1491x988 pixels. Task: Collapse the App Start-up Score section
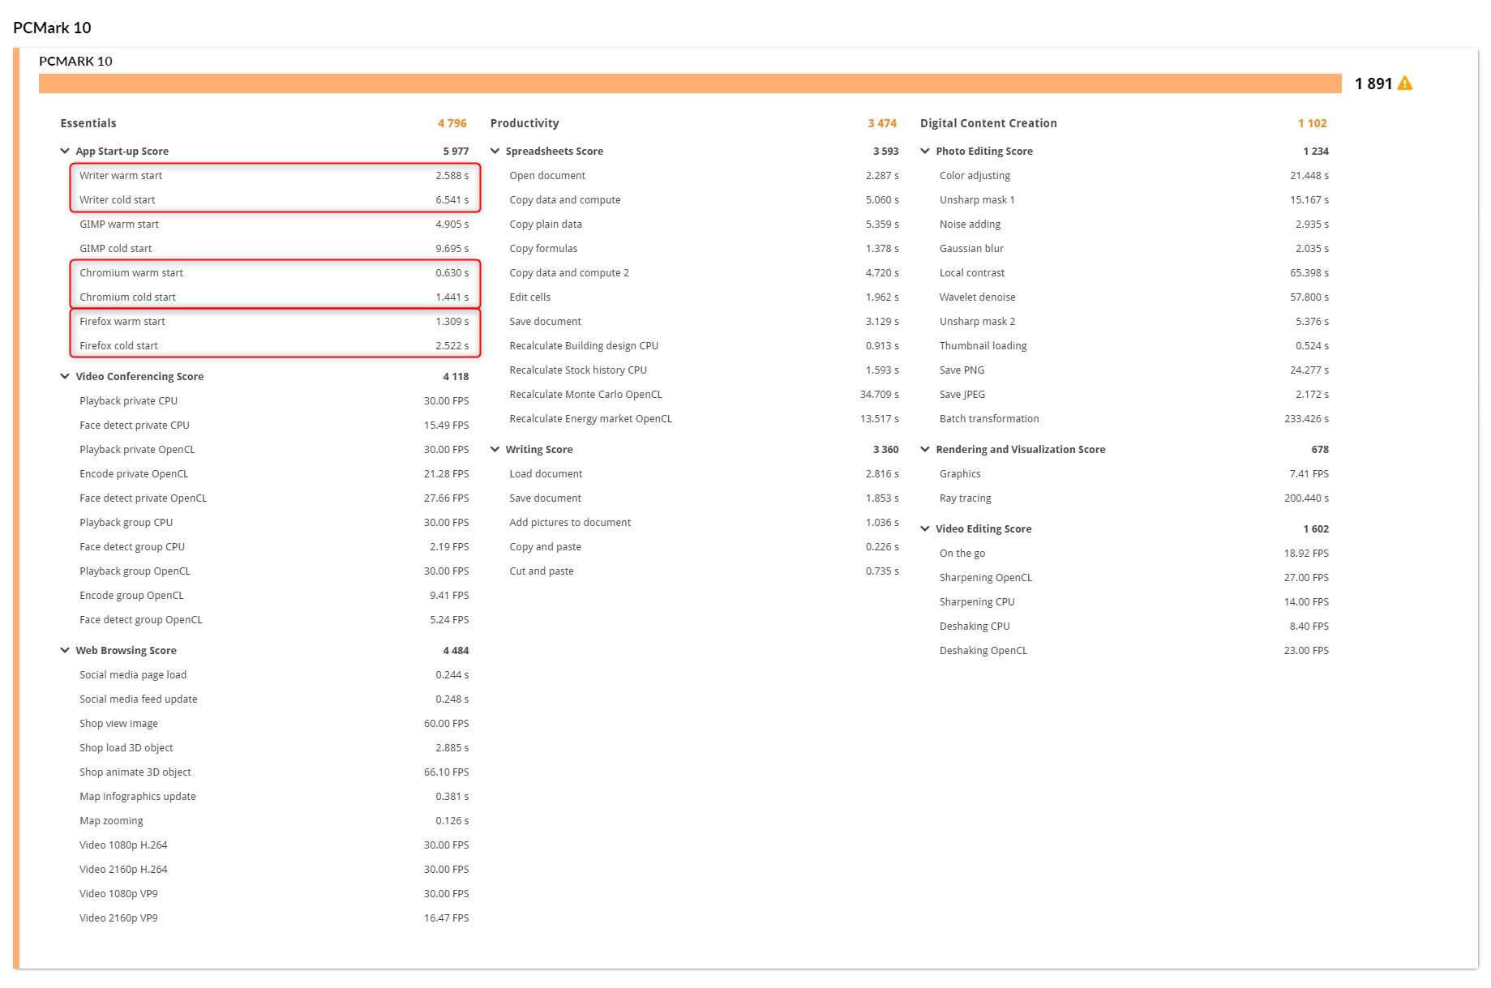(x=65, y=151)
